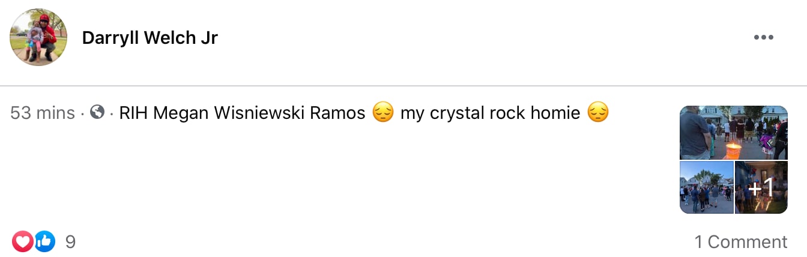Click the globe public-privacy icon

coord(97,112)
